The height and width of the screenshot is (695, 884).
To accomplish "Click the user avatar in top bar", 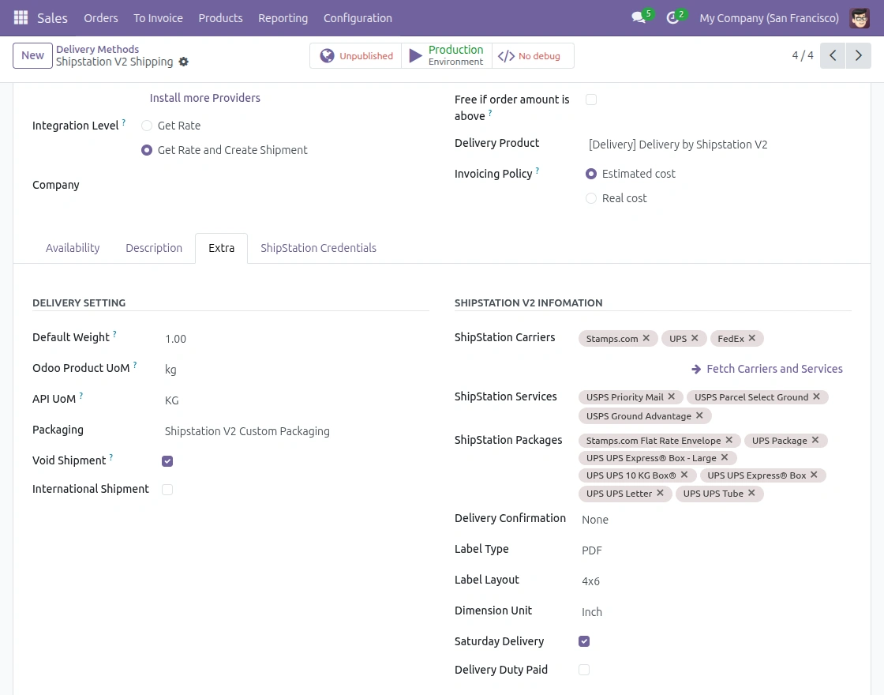I will [x=860, y=17].
